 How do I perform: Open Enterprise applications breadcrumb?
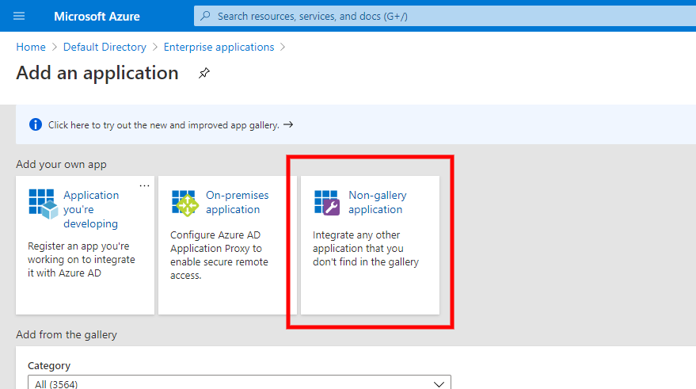pos(219,47)
